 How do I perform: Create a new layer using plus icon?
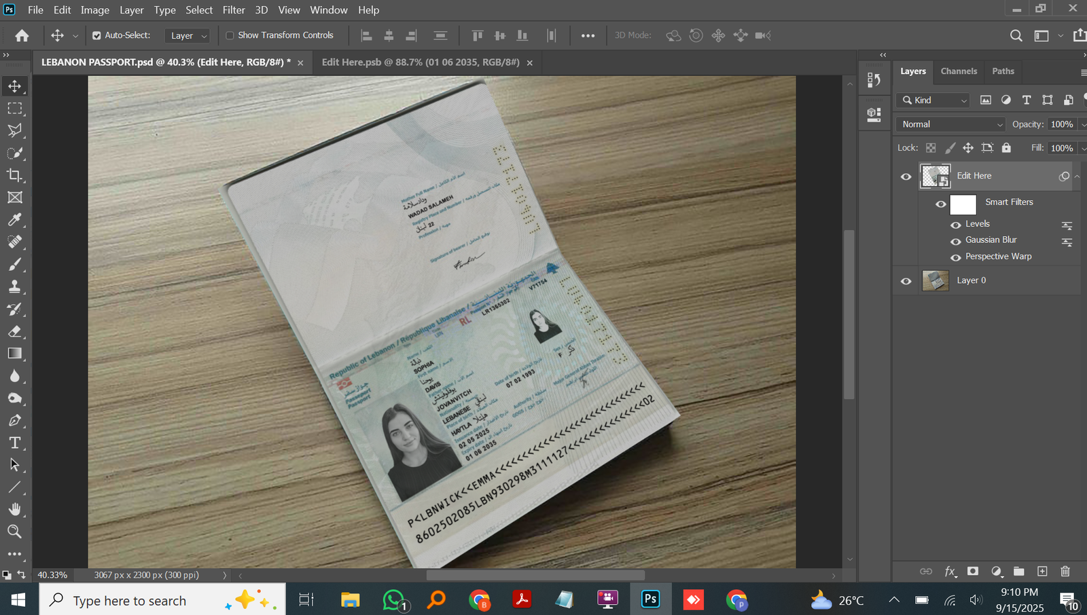[x=1042, y=572]
